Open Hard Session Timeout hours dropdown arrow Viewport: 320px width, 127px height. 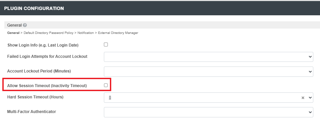(x=310, y=98)
